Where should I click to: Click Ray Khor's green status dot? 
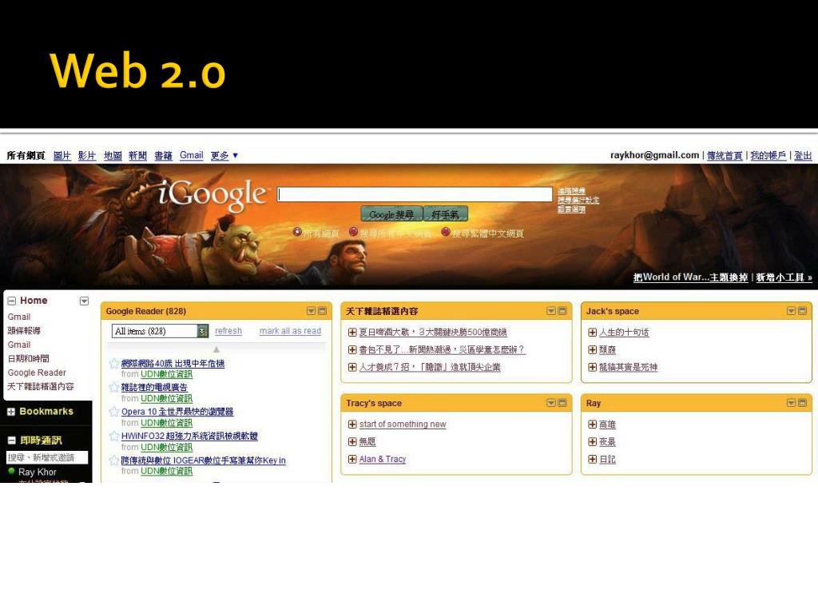tap(11, 471)
